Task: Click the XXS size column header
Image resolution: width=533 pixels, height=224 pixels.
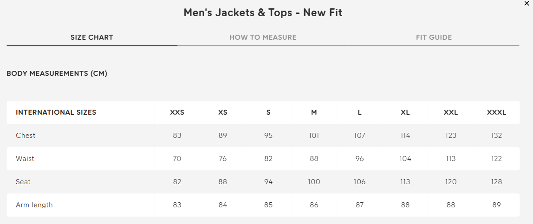Action: (177, 112)
